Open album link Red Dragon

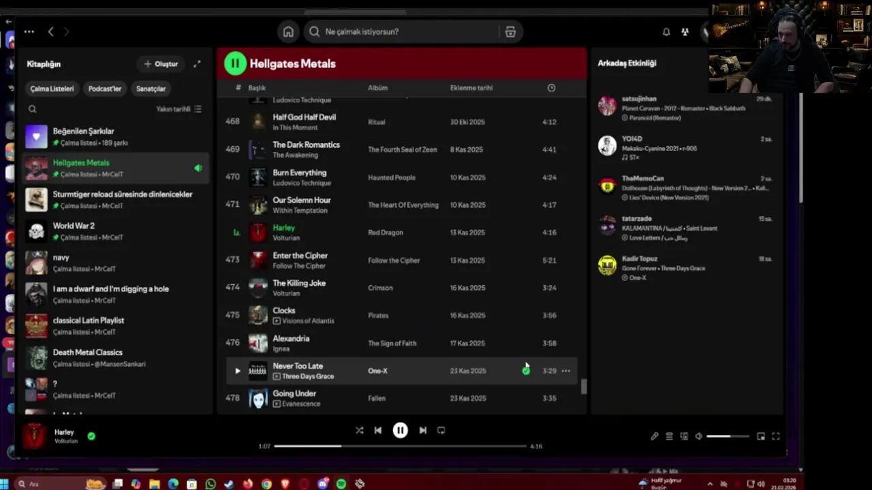[x=386, y=233]
